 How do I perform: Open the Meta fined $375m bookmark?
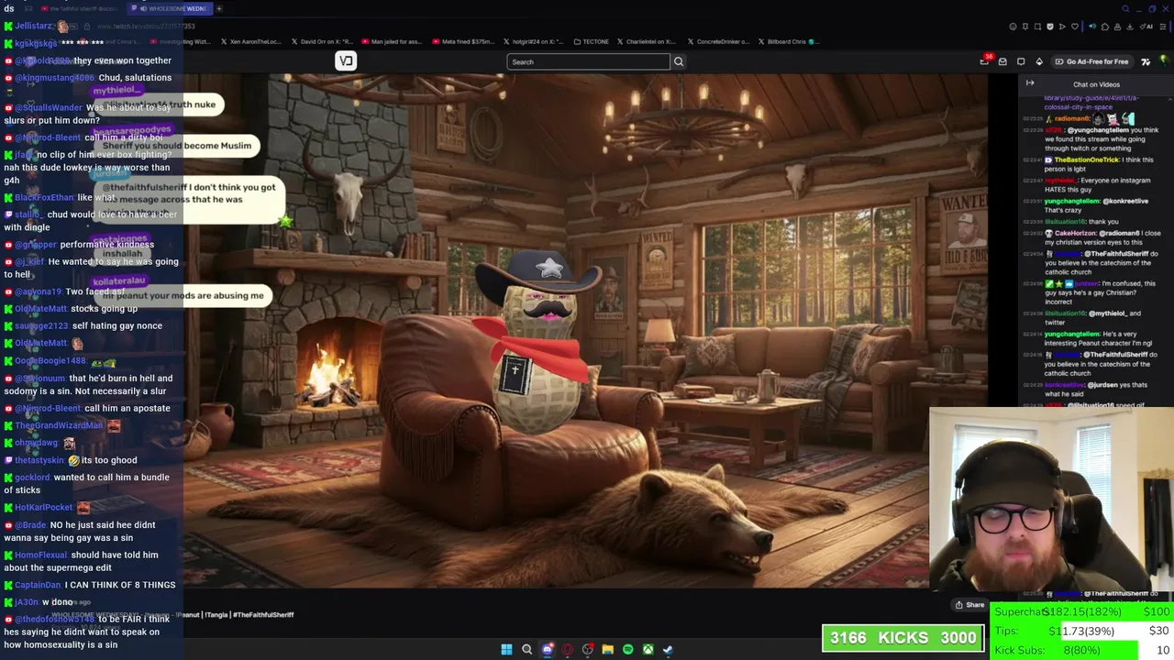[x=461, y=41]
